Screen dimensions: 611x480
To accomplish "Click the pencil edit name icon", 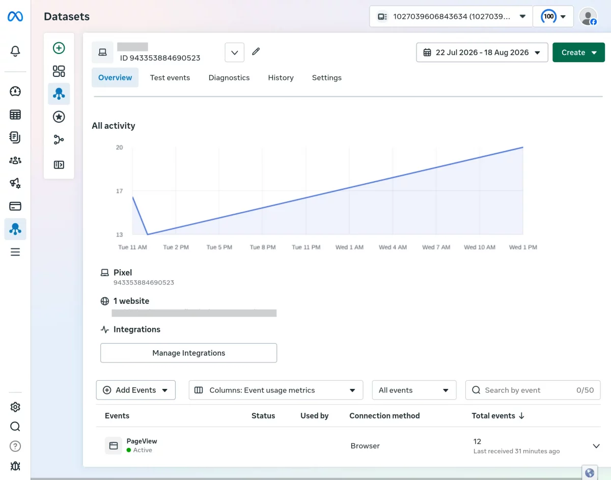I will (256, 51).
